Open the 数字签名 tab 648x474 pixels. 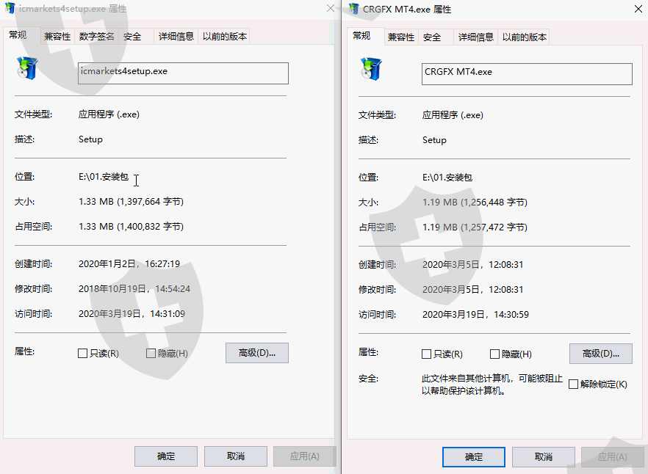click(96, 37)
